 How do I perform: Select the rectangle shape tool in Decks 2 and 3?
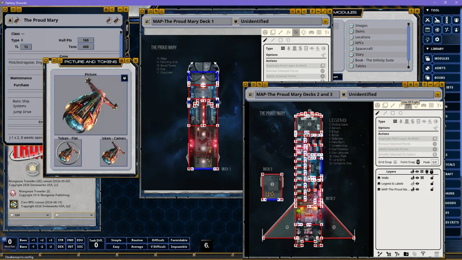393,113
